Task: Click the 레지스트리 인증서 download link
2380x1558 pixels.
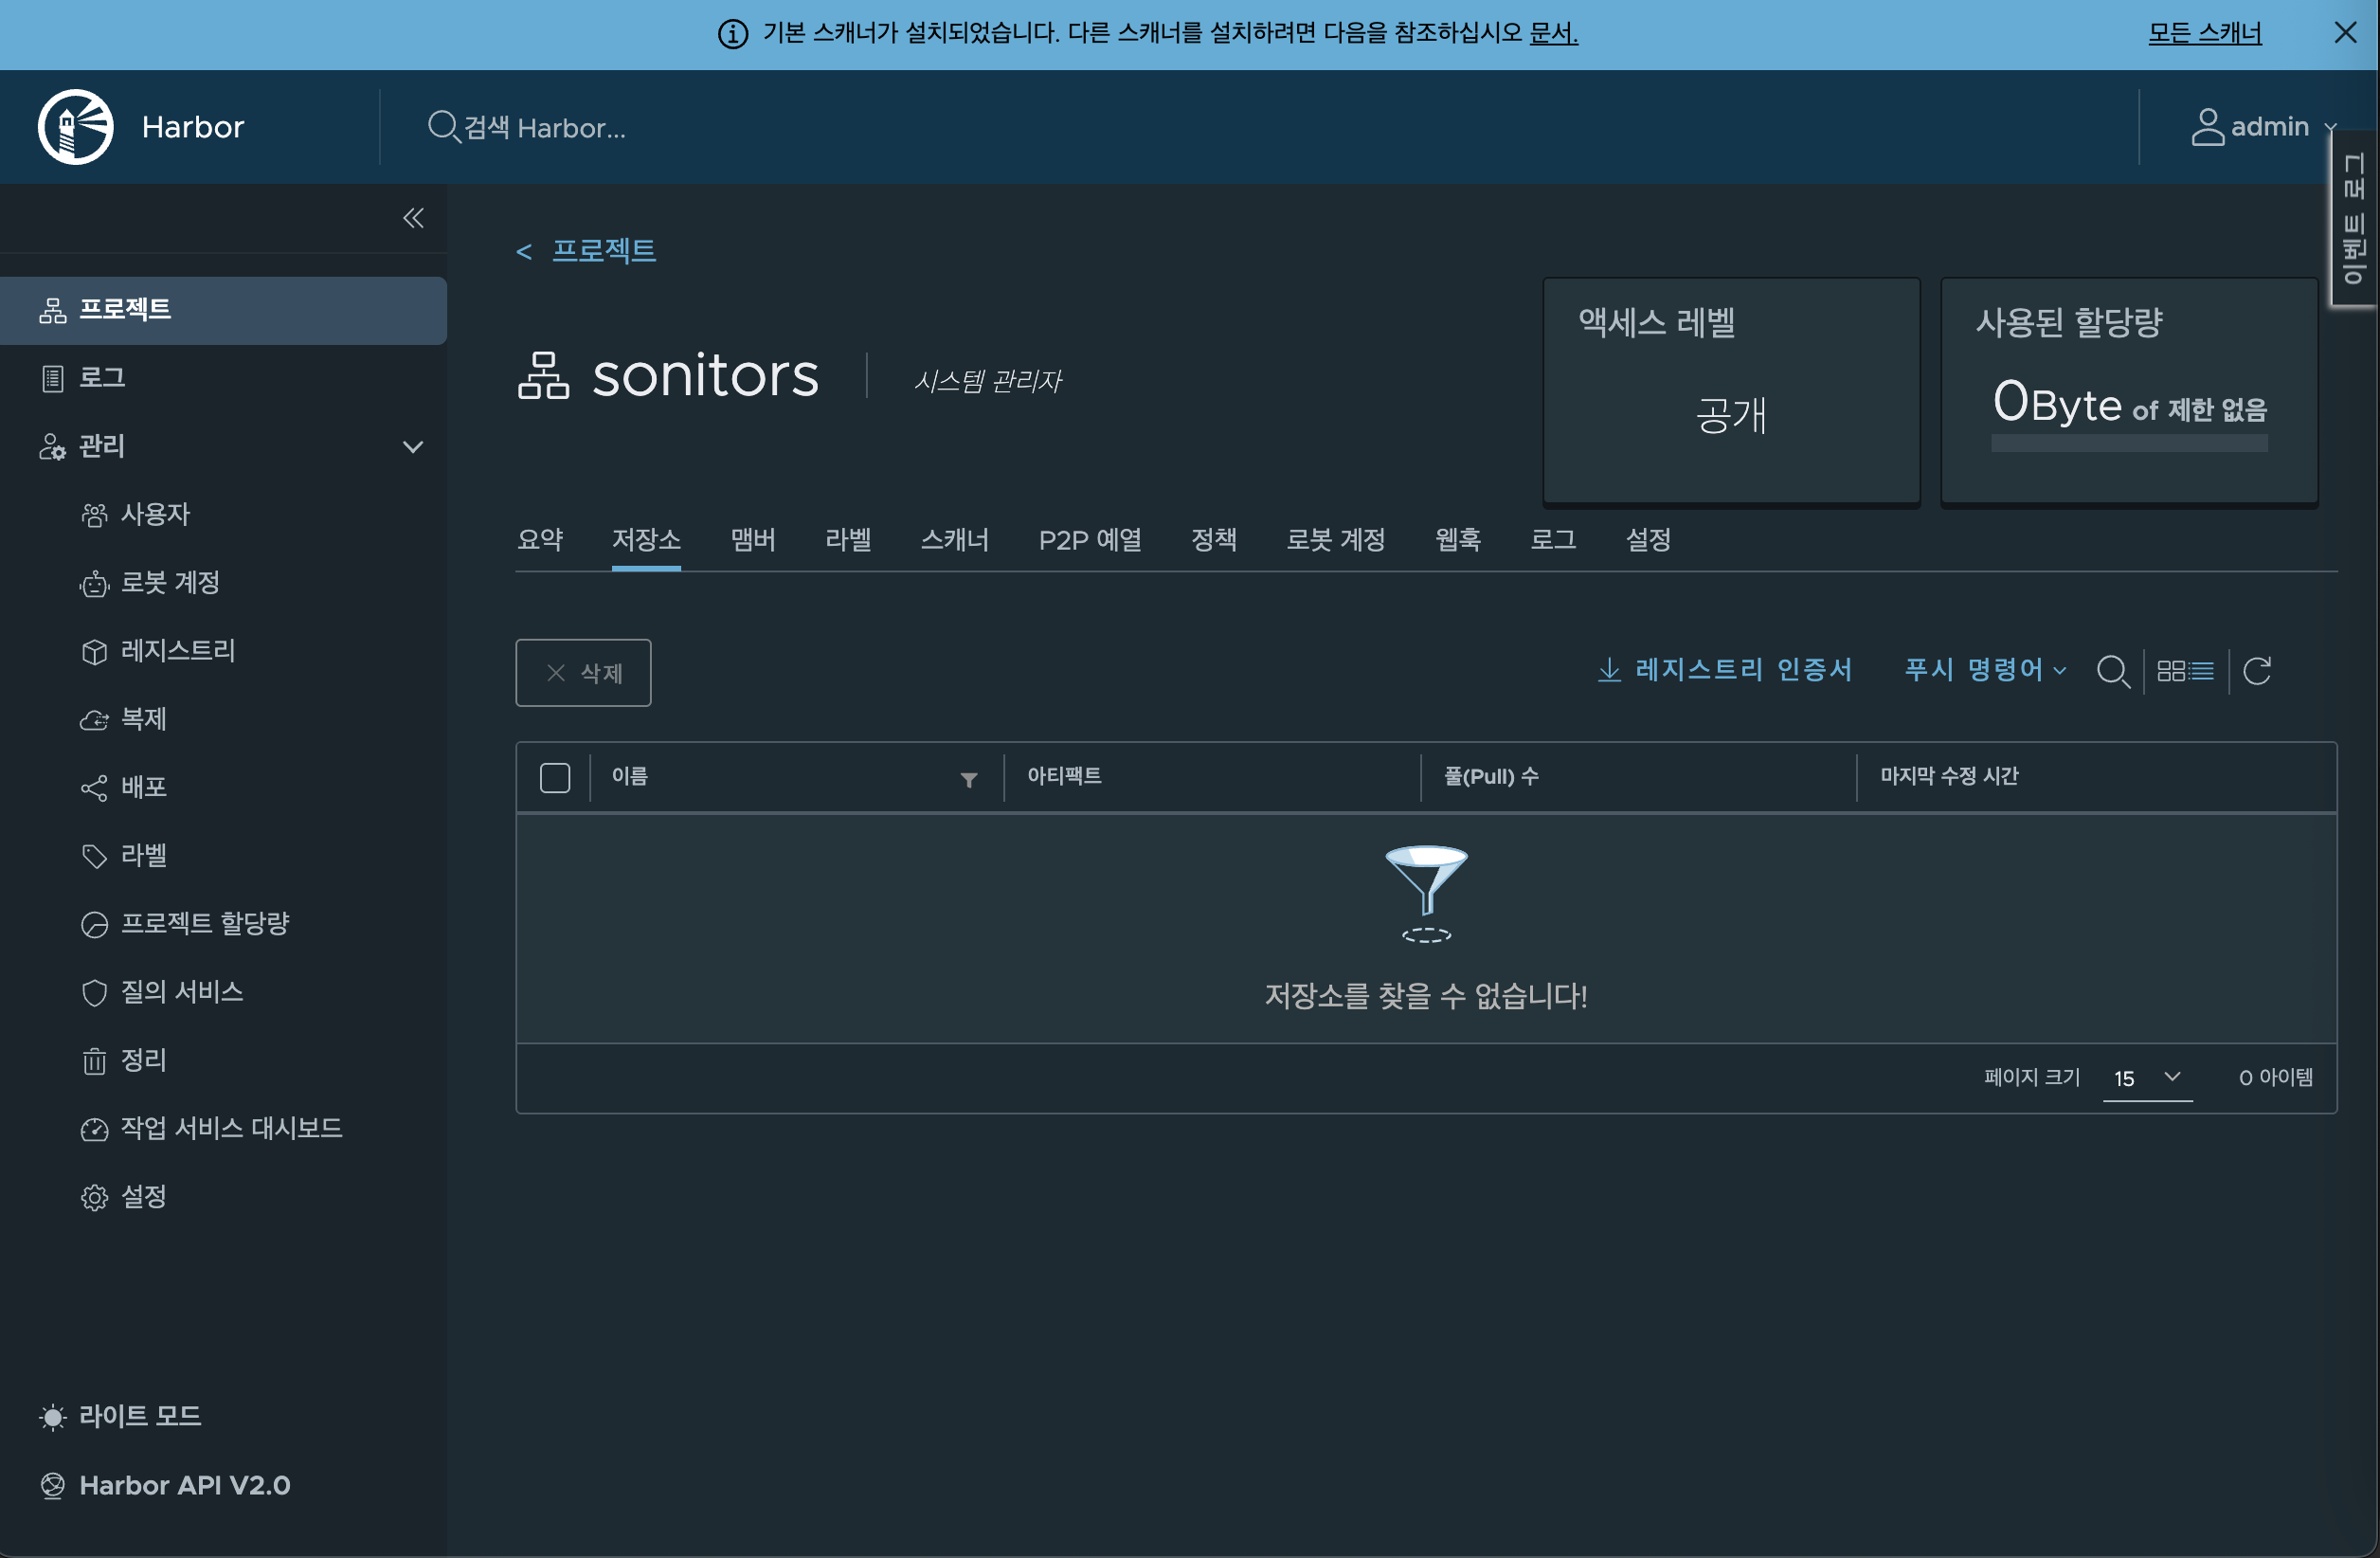Action: coord(1725,670)
